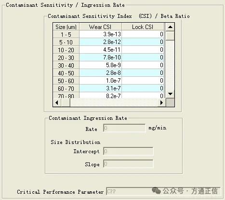The height and width of the screenshot is (200, 225).
Task: Click the Lock CSI cell for 50 - 60
Action: 143,81
